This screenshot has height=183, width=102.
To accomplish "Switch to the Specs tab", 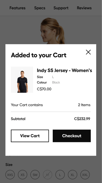I will tap(40, 8).
